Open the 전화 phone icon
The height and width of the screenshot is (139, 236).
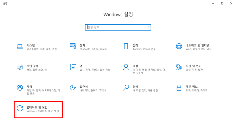(126, 46)
